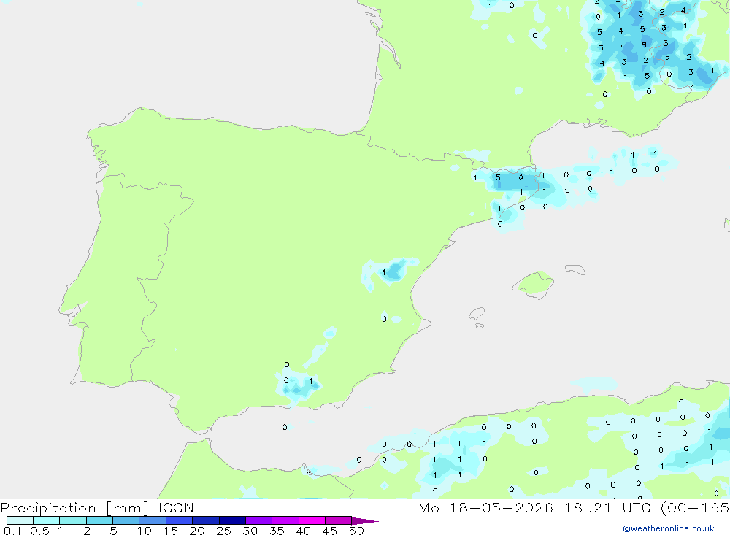
Task: Click the legend value label '35'
Action: [x=277, y=531]
